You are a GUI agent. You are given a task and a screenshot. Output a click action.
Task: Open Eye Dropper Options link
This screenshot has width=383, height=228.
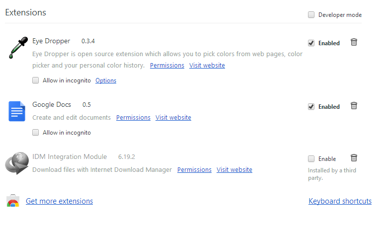coord(106,80)
